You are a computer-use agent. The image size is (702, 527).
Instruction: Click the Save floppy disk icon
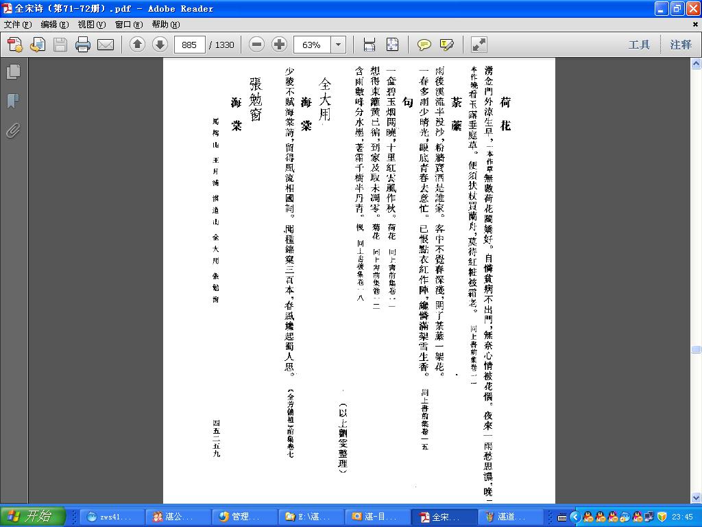(60, 45)
